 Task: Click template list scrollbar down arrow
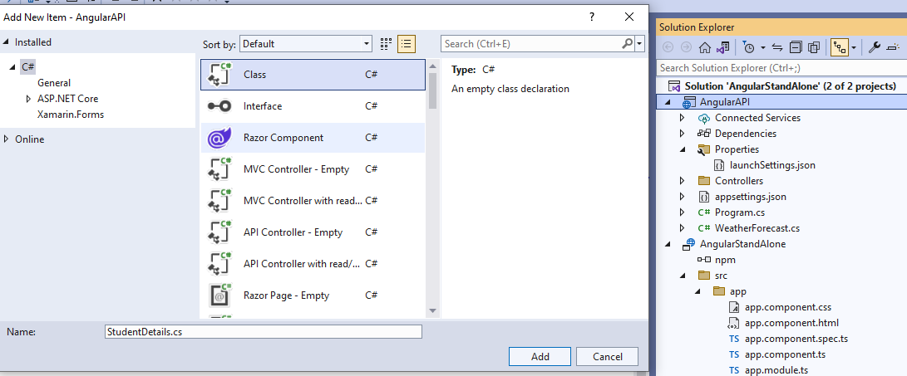tap(432, 310)
